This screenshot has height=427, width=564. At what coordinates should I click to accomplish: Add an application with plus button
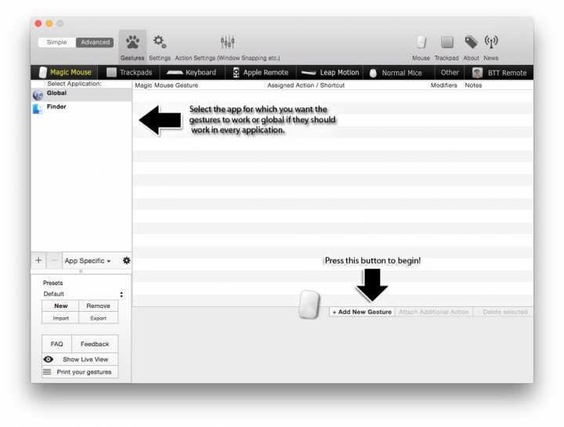click(x=38, y=260)
